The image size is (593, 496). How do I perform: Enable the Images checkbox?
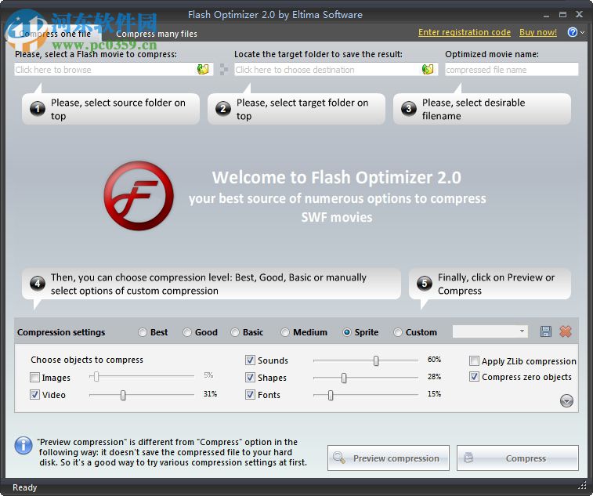pos(34,377)
